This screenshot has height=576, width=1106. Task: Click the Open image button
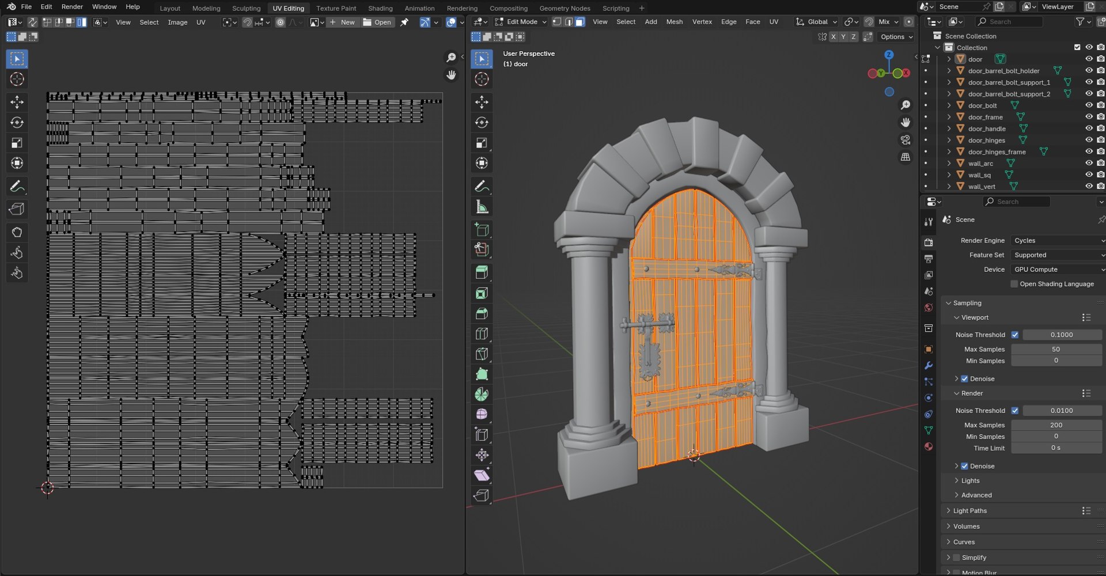377,22
